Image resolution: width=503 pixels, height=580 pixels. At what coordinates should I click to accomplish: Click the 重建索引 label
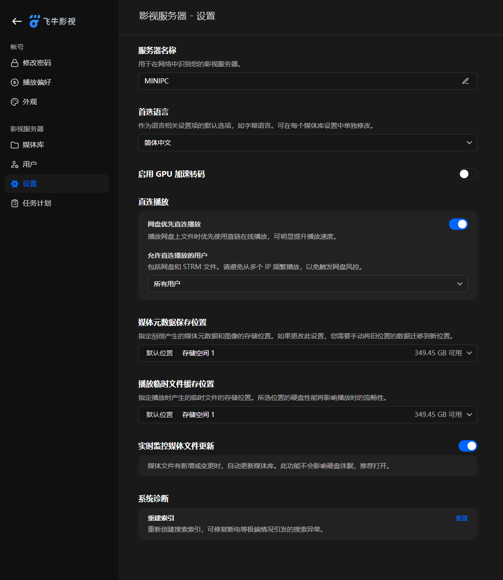pyautogui.click(x=161, y=518)
